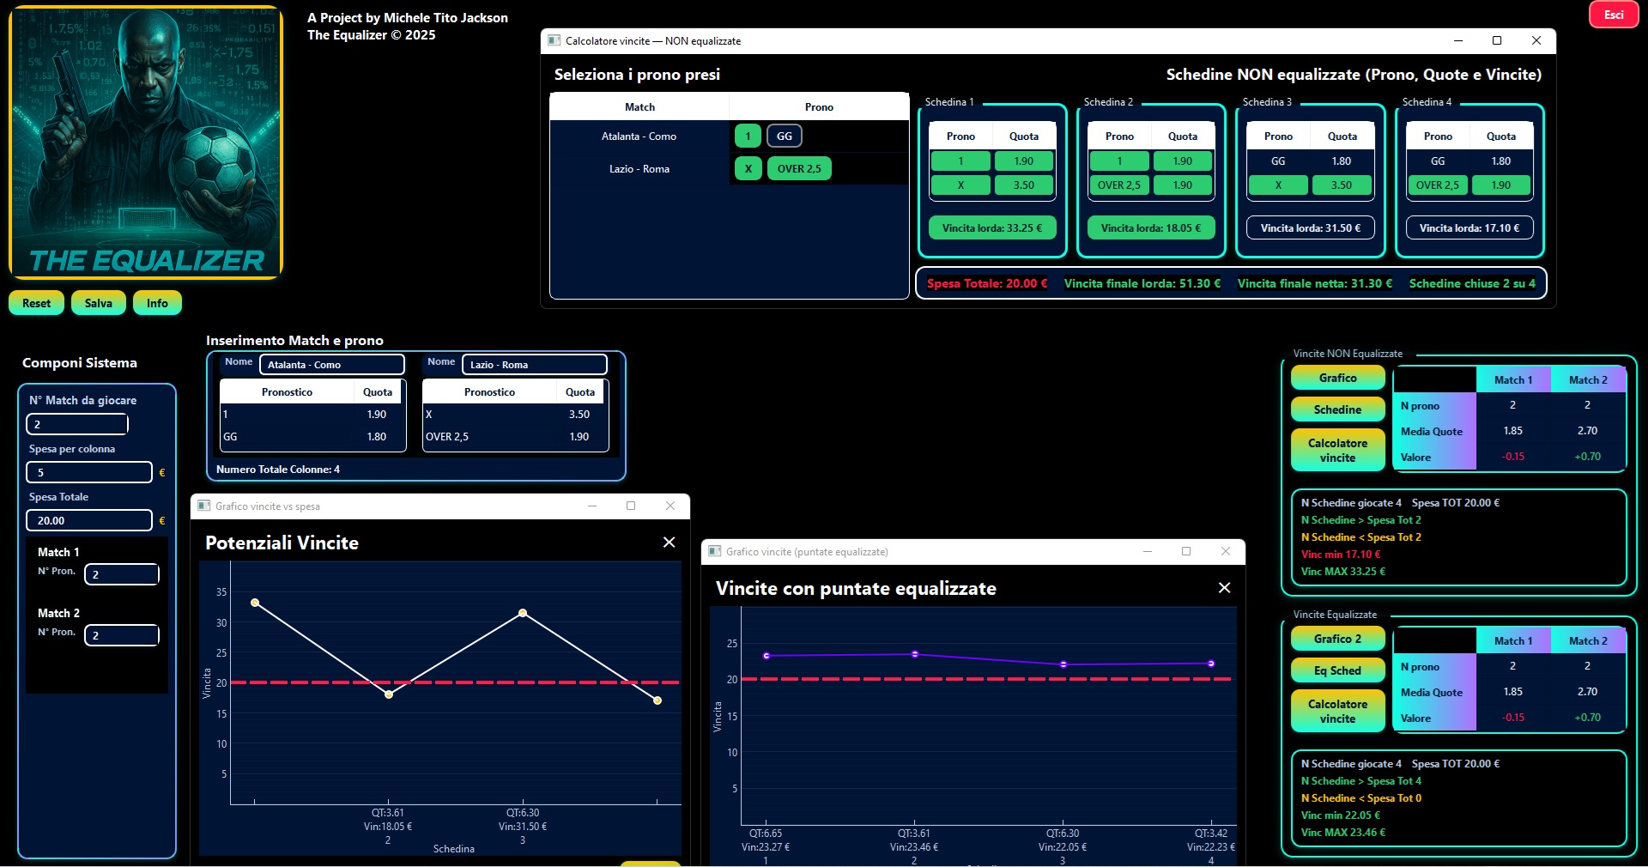Edit the Atalanta - Como name field
The image size is (1648, 867).
[x=331, y=365]
